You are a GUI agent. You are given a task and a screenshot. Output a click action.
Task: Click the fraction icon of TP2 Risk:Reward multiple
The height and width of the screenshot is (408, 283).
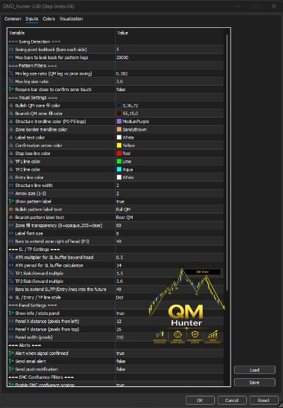(11, 282)
